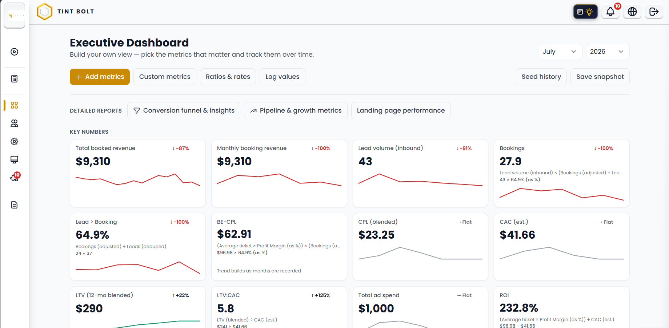Click Save snapshot
669x328 pixels.
[x=600, y=77]
